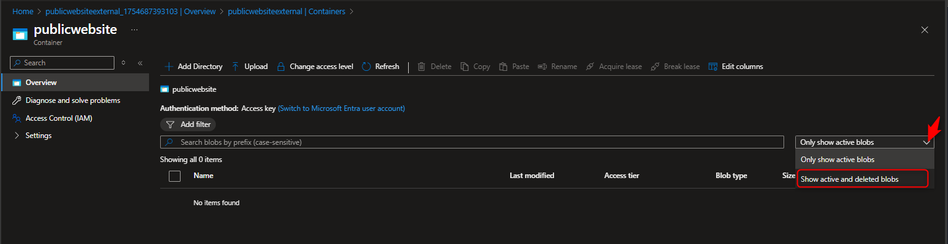
Task: Click the magnifier icon in blob prefix search
Action: click(x=169, y=142)
